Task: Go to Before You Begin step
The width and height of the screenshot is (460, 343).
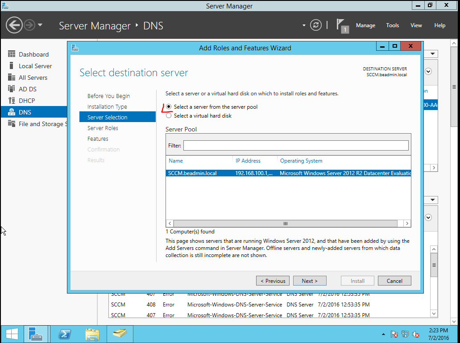Action: pos(108,96)
